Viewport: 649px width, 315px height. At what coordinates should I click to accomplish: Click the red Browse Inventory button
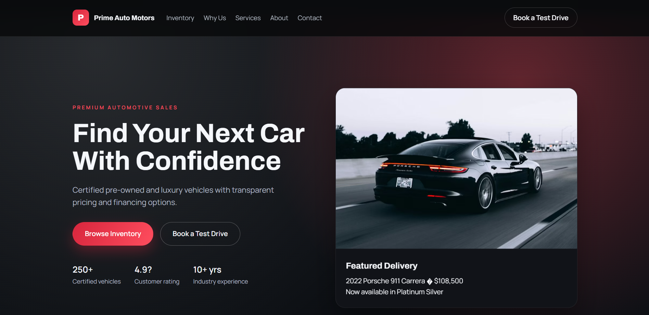tap(113, 234)
